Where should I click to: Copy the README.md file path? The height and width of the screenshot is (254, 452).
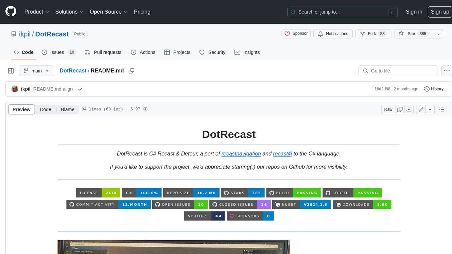[x=132, y=70]
